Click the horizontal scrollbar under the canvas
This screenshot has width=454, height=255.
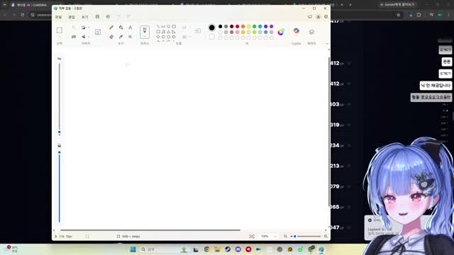coord(150,230)
